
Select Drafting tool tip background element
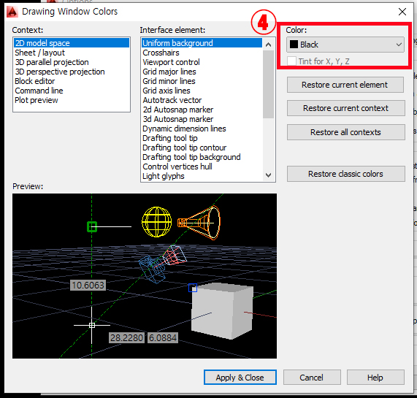coord(202,157)
